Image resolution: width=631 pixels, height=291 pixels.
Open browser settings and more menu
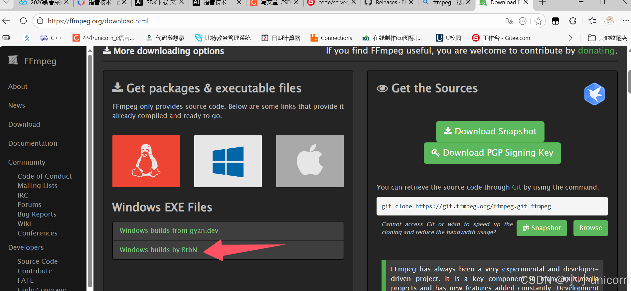pos(626,21)
